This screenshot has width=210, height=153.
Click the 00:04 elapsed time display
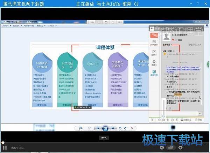pyautogui.click(x=14, y=148)
